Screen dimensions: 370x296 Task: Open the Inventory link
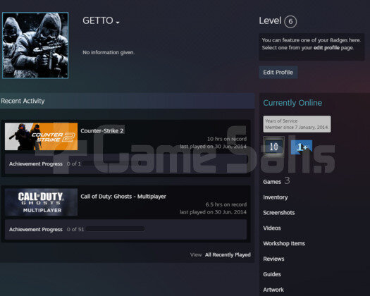(276, 197)
